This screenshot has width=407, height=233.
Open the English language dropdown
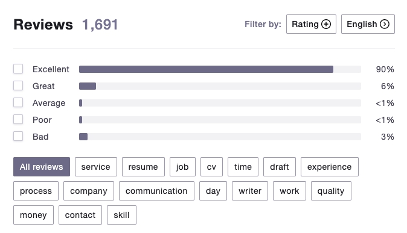click(x=368, y=24)
